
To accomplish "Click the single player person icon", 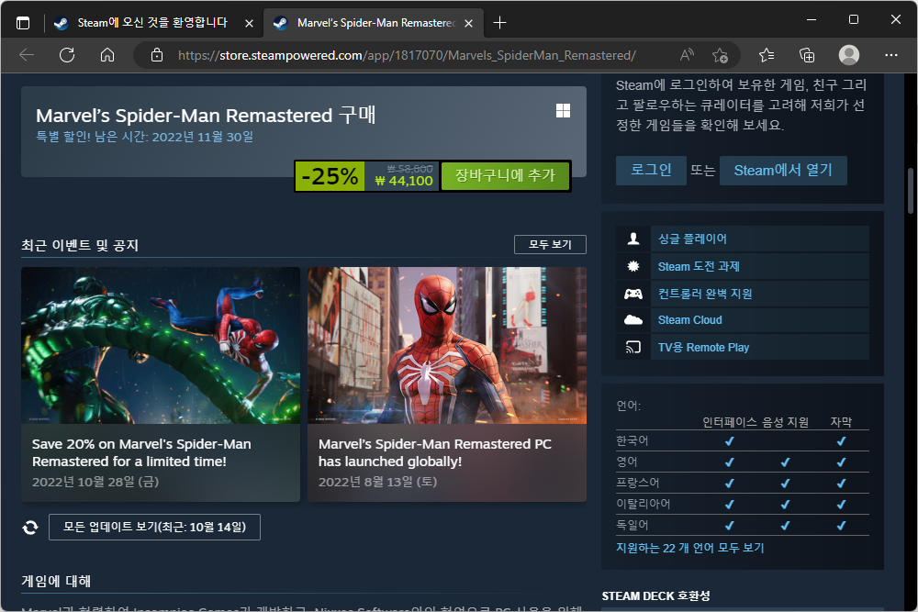I will coord(633,239).
